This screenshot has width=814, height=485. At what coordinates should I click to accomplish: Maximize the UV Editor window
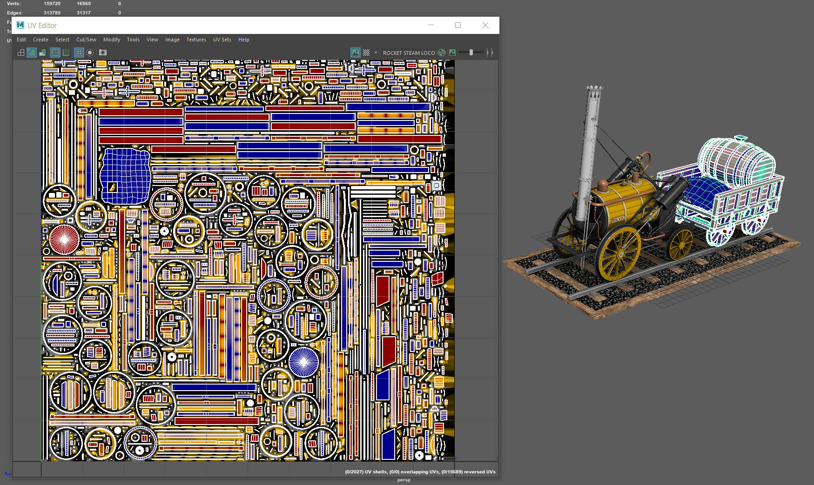pyautogui.click(x=458, y=25)
